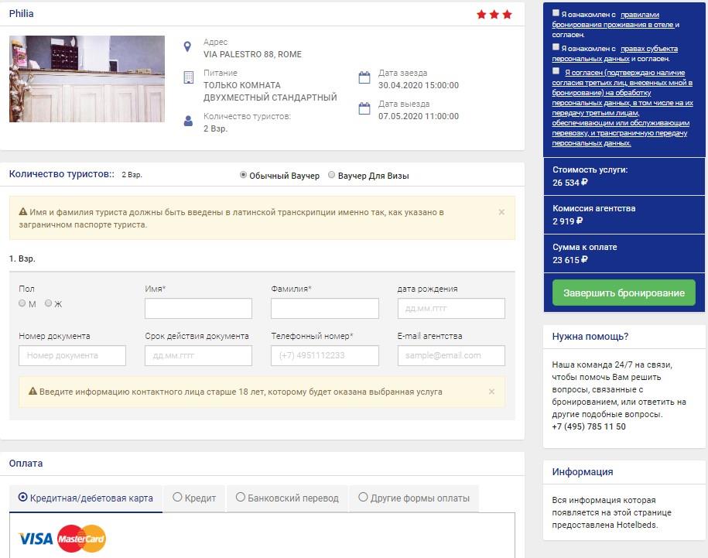Click the Philia hotel name heading

click(21, 14)
